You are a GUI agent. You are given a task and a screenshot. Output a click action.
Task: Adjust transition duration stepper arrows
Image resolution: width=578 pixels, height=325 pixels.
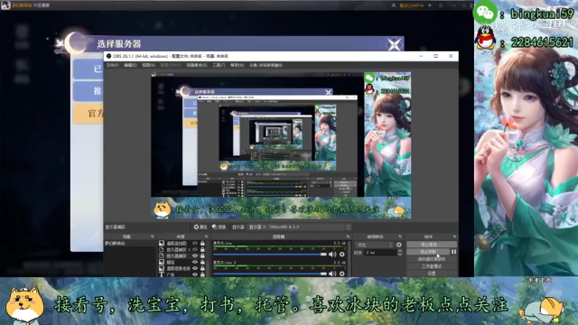tap(399, 253)
